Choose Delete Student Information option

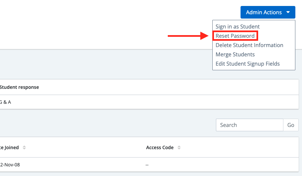click(x=249, y=45)
